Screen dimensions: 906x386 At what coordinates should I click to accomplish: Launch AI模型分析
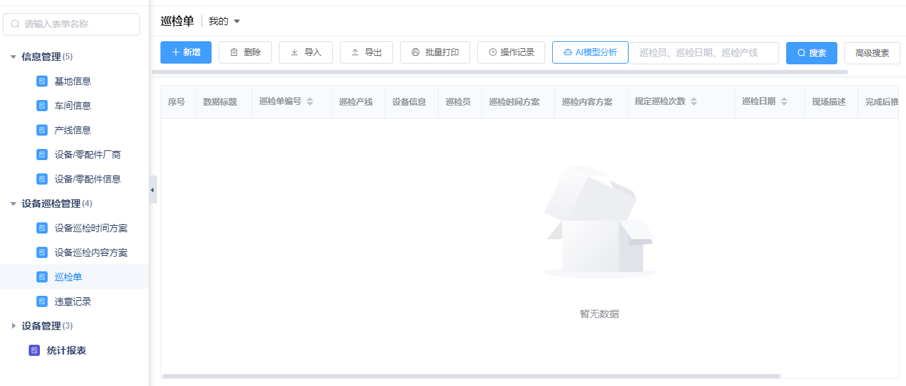point(590,52)
